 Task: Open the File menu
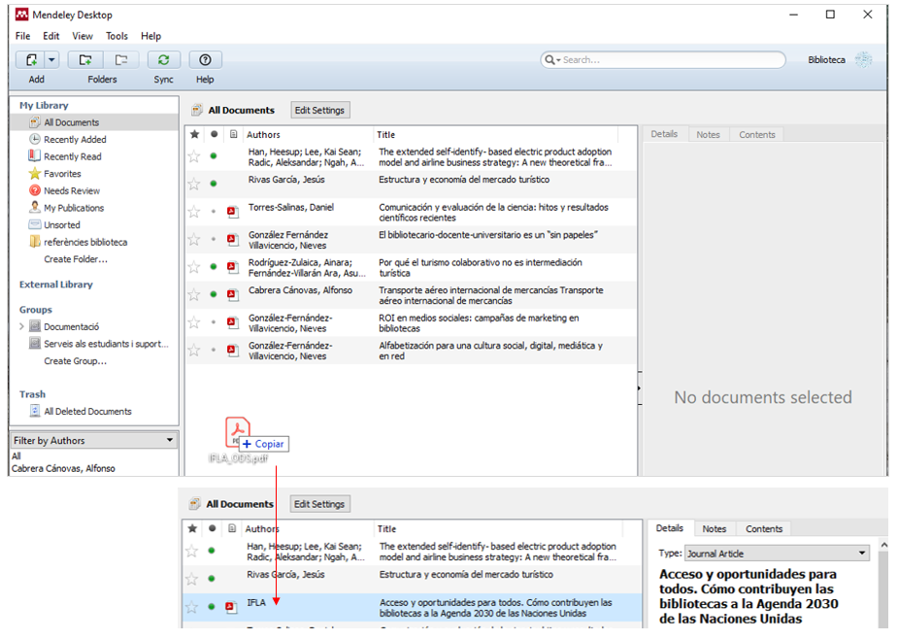click(x=23, y=36)
